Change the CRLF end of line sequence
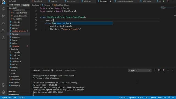The width and height of the screenshot is (176, 99). (147, 98)
